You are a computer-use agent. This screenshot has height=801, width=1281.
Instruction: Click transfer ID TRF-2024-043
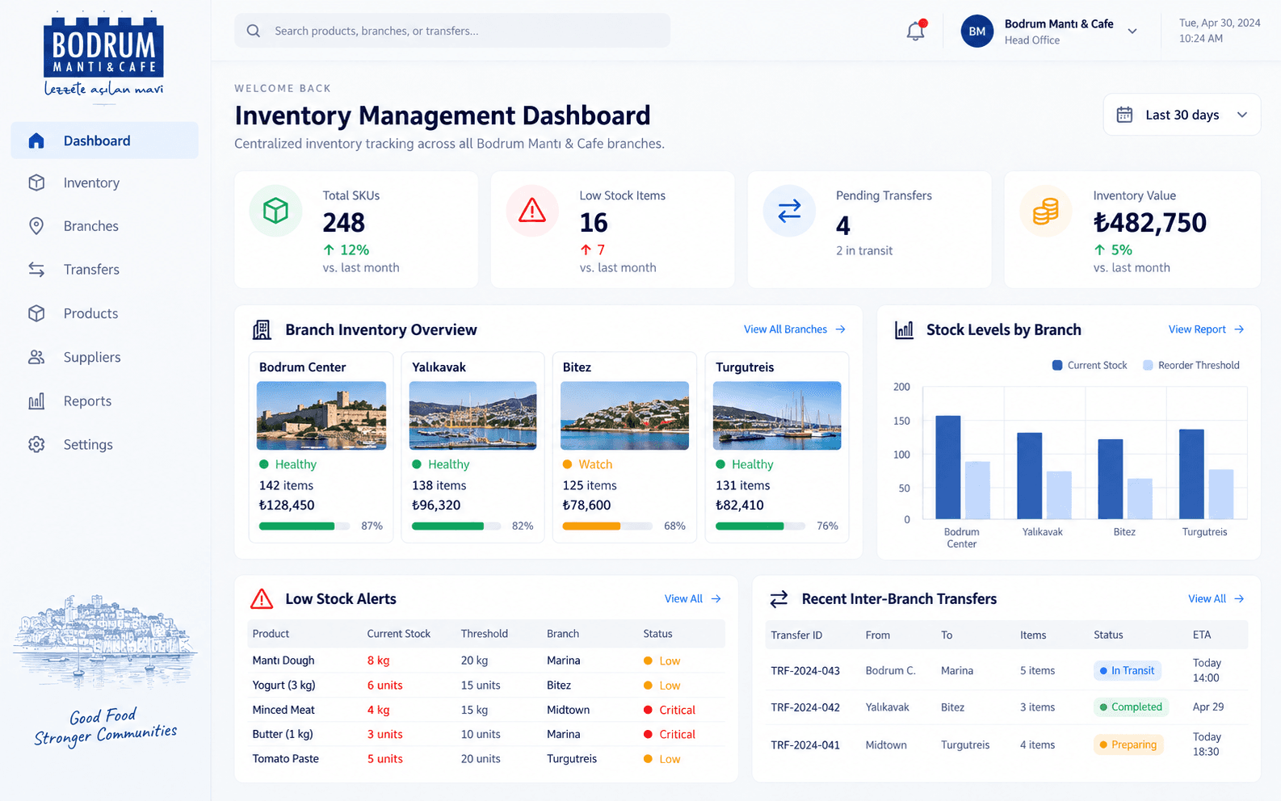805,671
